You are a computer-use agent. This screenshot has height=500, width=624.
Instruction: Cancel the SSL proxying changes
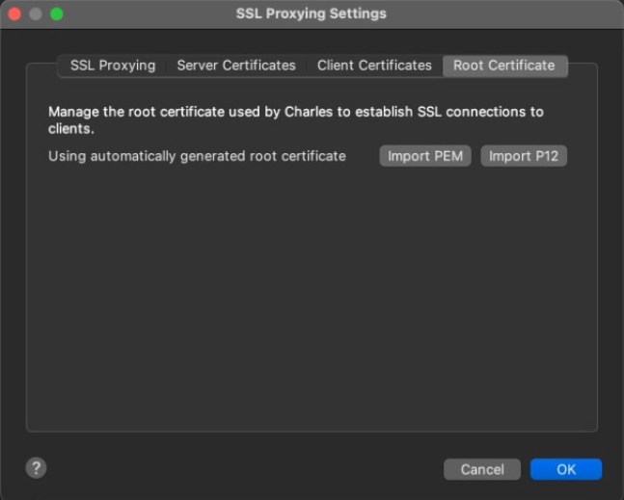(x=482, y=469)
